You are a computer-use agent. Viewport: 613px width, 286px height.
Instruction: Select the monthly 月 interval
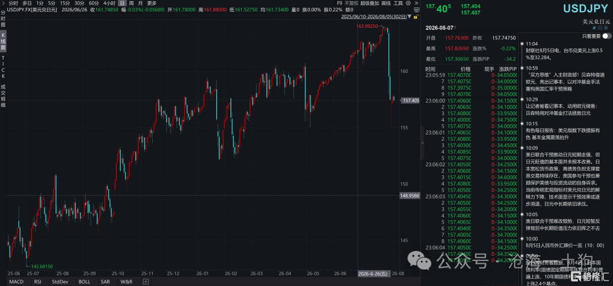coord(140,3)
